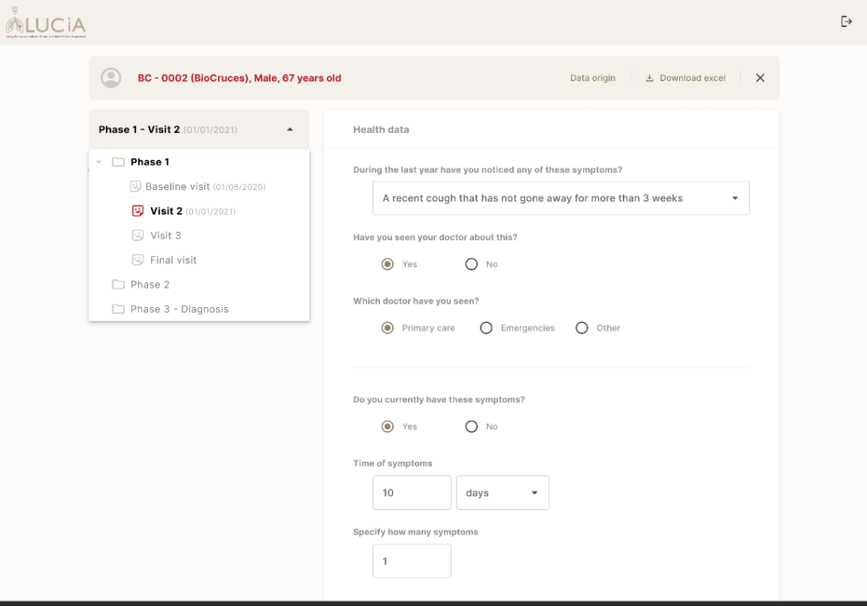
Task: Choose Emergencies as doctor seen
Action: [x=487, y=328]
